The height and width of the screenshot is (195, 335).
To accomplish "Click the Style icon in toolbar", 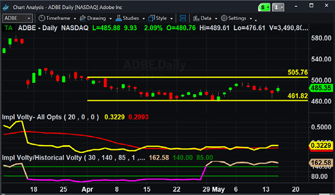I will point(151,18).
